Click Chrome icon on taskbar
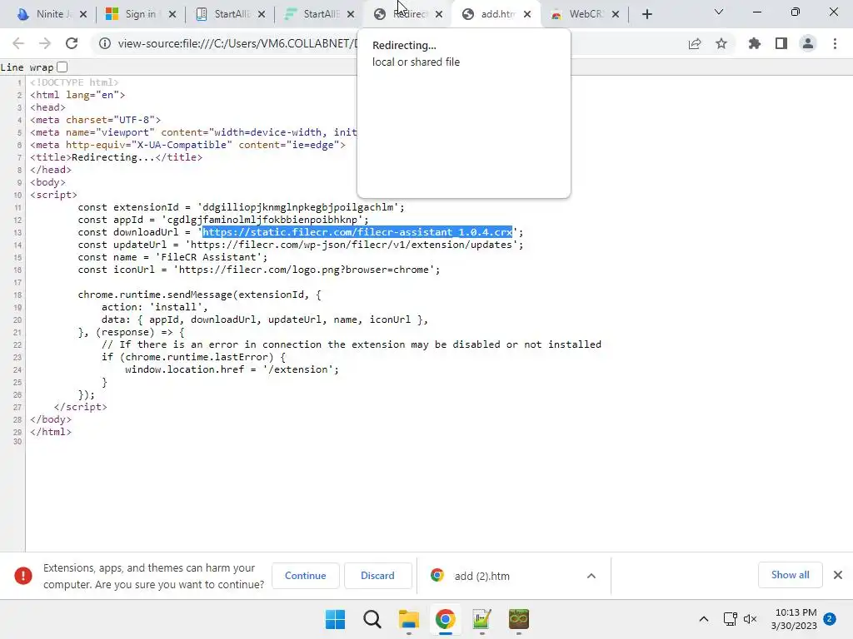 (445, 619)
